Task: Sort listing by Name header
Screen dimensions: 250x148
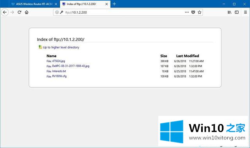Action: pos(51,56)
